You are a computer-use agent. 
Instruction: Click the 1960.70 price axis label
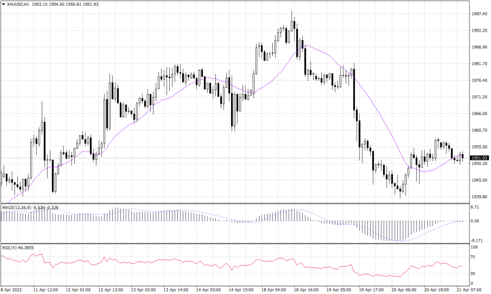click(x=479, y=130)
